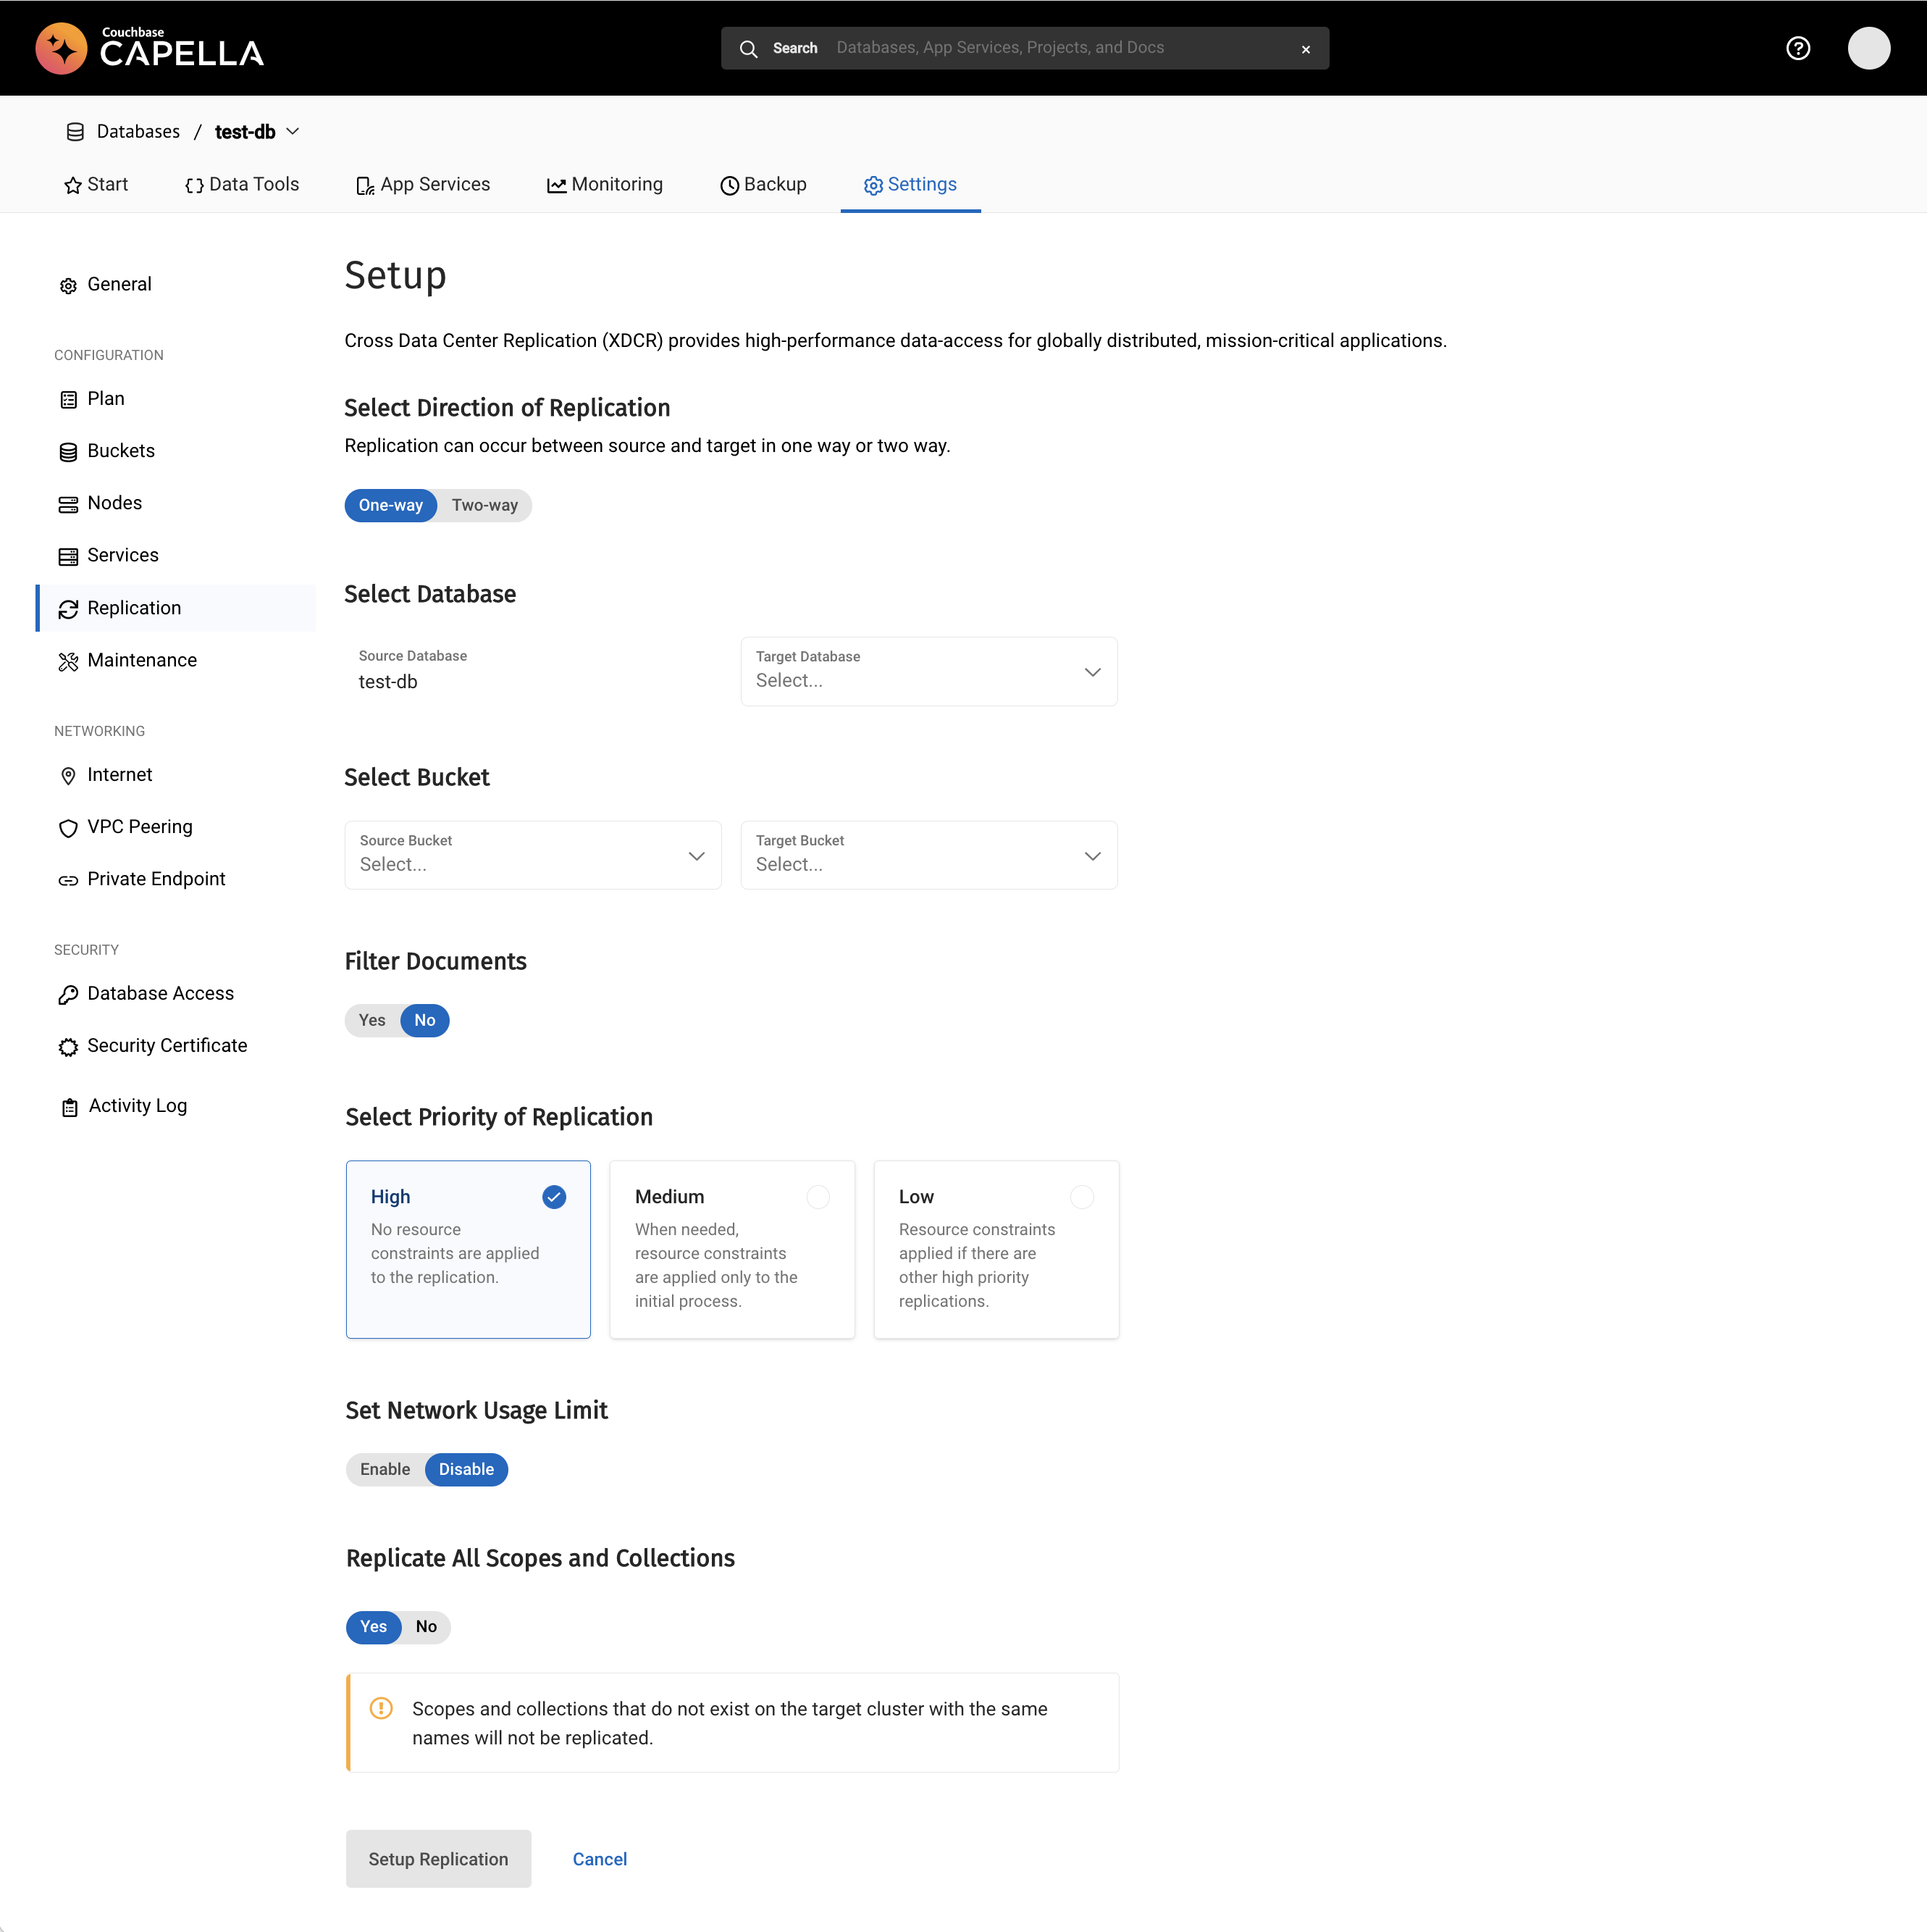Image resolution: width=1927 pixels, height=1932 pixels.
Task: Open the Source Bucket selector
Action: tap(532, 855)
